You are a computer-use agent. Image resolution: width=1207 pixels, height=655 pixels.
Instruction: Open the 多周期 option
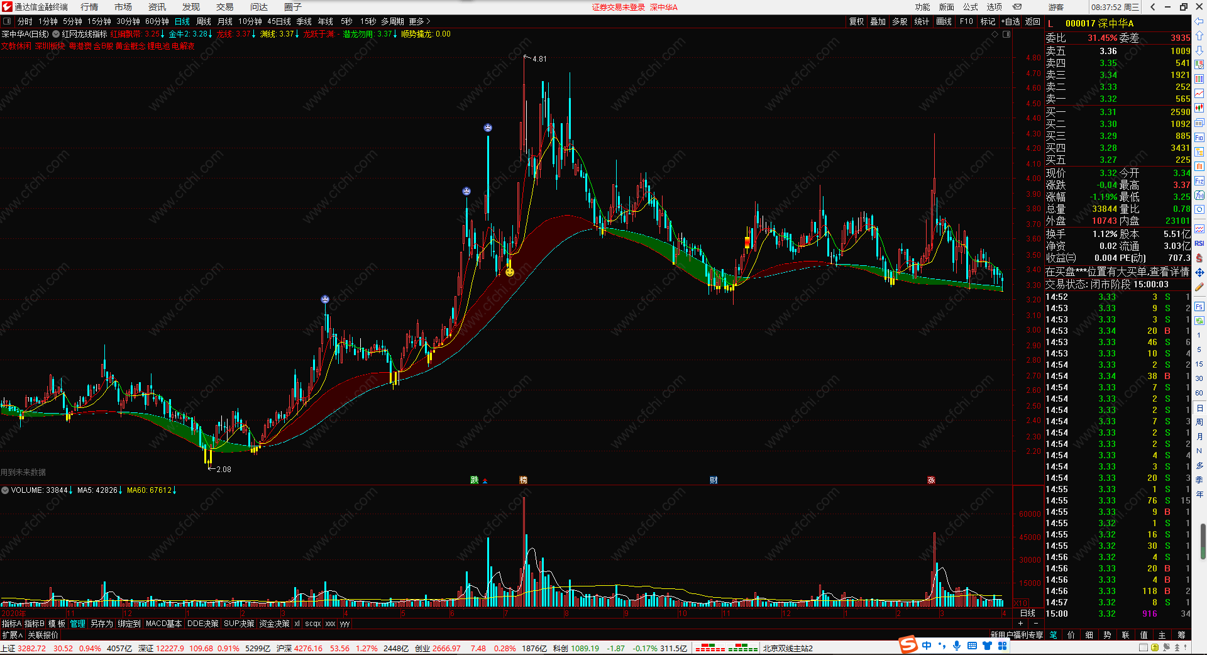pos(392,21)
